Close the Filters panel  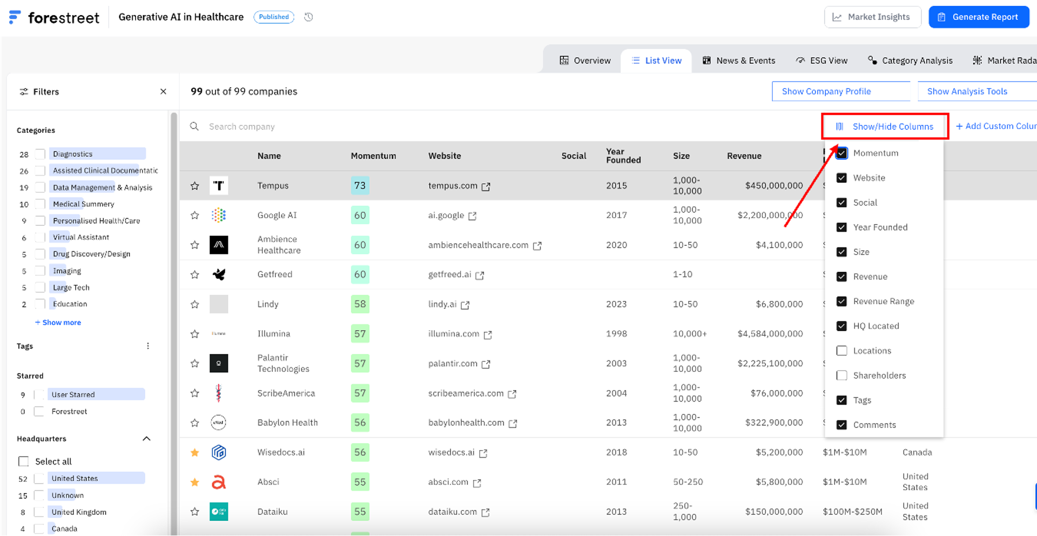click(x=163, y=92)
